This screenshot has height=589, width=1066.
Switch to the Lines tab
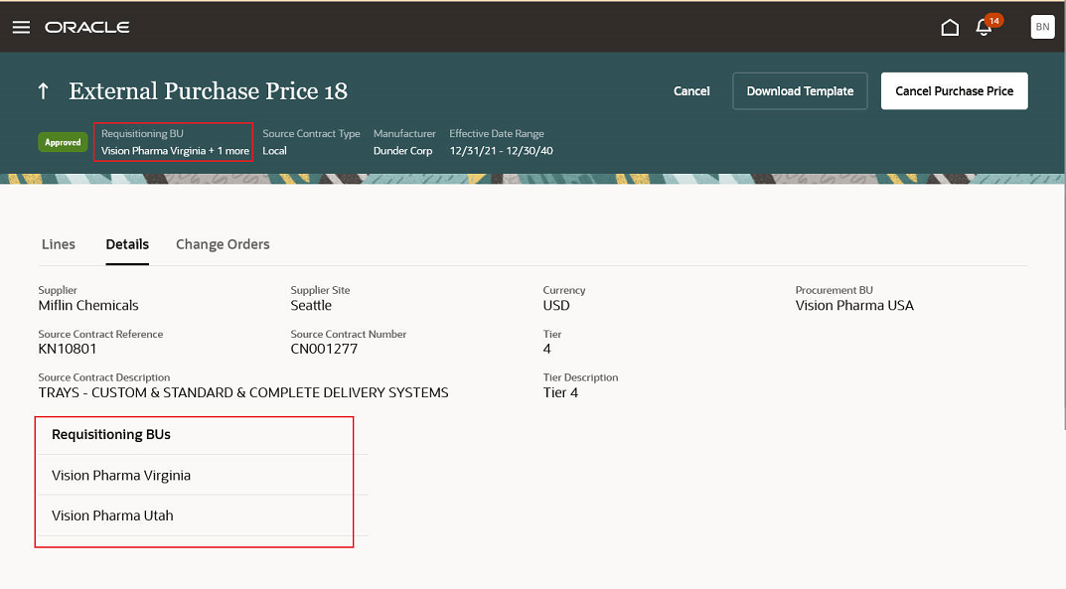59,244
